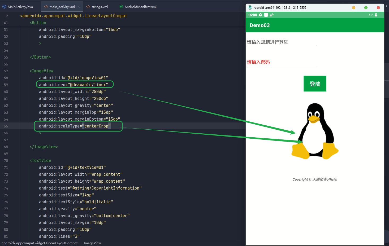Image resolution: width=389 pixels, height=246 pixels.
Task: Focus the password field 请输入密码
Action: [281, 62]
